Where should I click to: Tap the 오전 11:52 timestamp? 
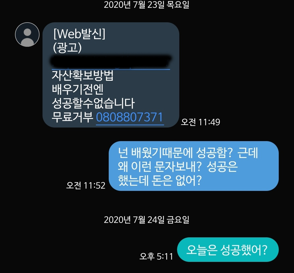click(86, 186)
